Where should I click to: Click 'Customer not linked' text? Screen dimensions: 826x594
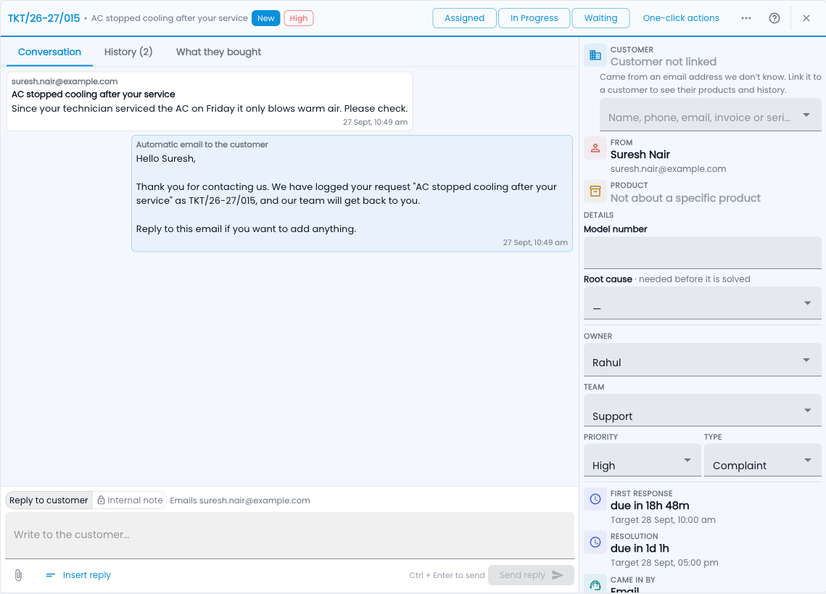[664, 62]
